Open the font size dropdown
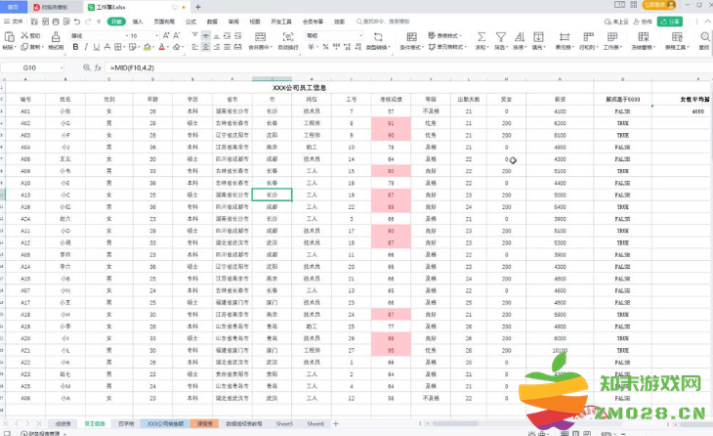 tap(158, 35)
